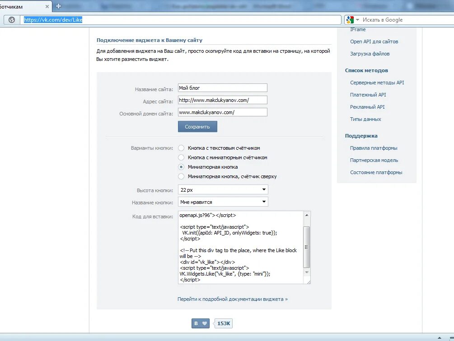Select 'Кнопка с текстовым счётчиком' radio
This screenshot has width=454, height=341.
point(181,148)
